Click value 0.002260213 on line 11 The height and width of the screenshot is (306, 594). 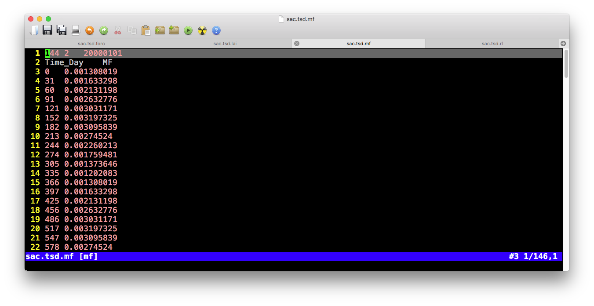coord(91,146)
